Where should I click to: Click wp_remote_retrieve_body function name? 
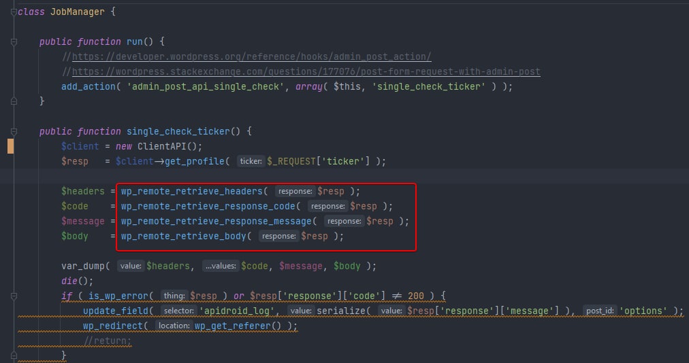(x=184, y=236)
